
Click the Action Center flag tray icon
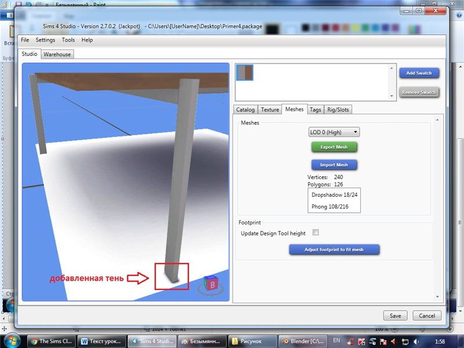[x=383, y=342]
